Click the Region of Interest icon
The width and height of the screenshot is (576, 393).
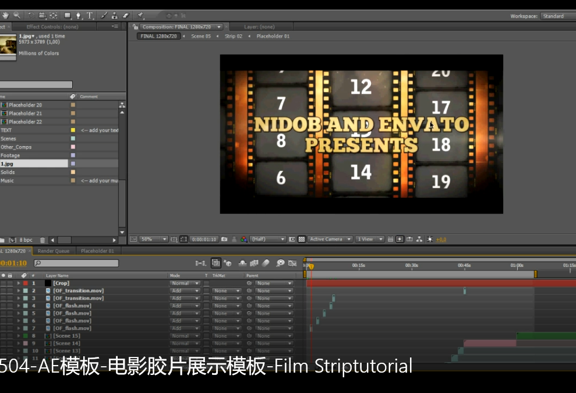[x=292, y=239]
